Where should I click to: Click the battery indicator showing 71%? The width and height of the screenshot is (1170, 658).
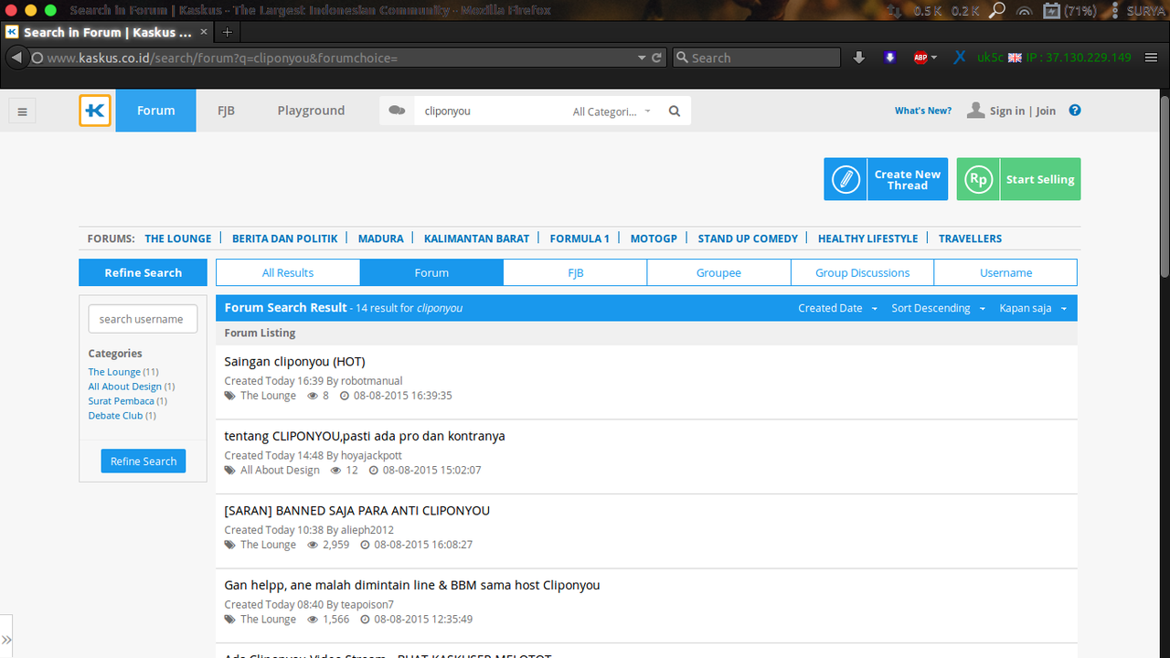tap(1070, 11)
